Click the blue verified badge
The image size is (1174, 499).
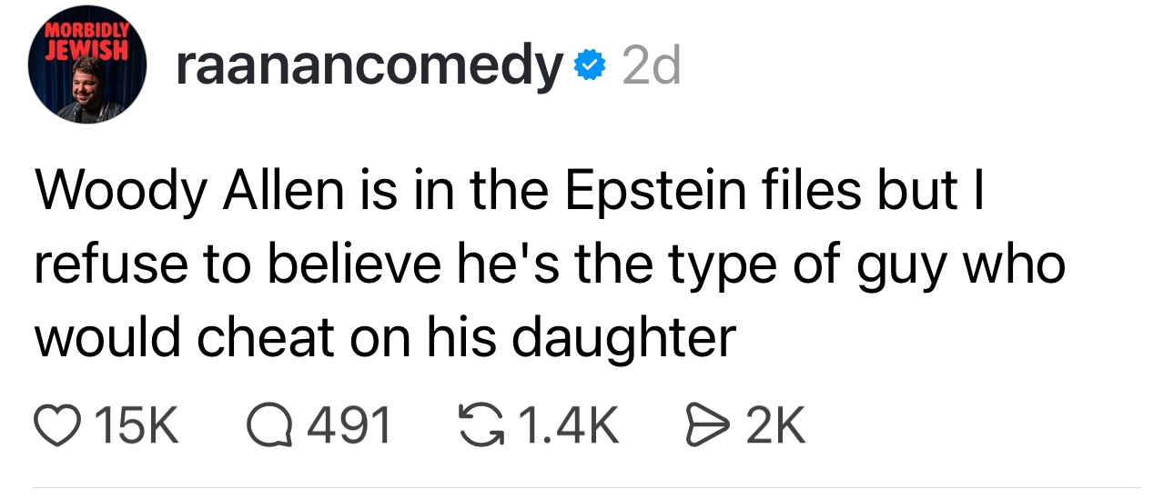point(590,66)
